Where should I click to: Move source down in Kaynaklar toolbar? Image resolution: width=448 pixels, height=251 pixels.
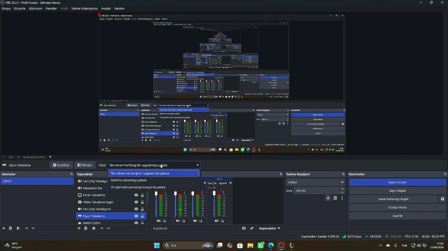coord(109,228)
